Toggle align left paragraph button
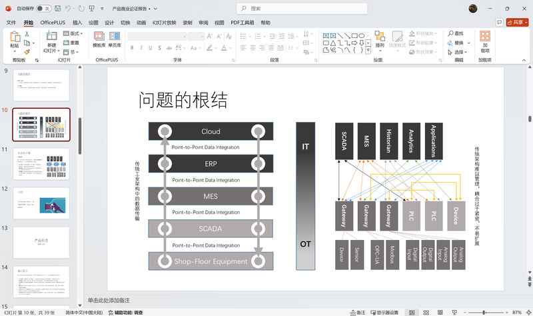533x316 pixels. click(243, 48)
